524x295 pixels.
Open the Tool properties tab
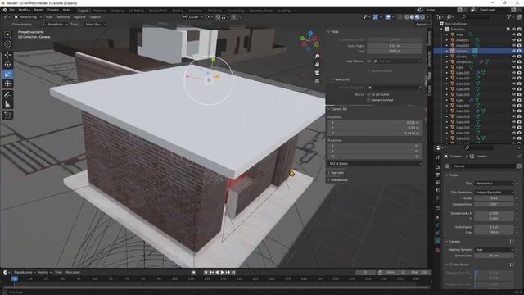click(438, 157)
